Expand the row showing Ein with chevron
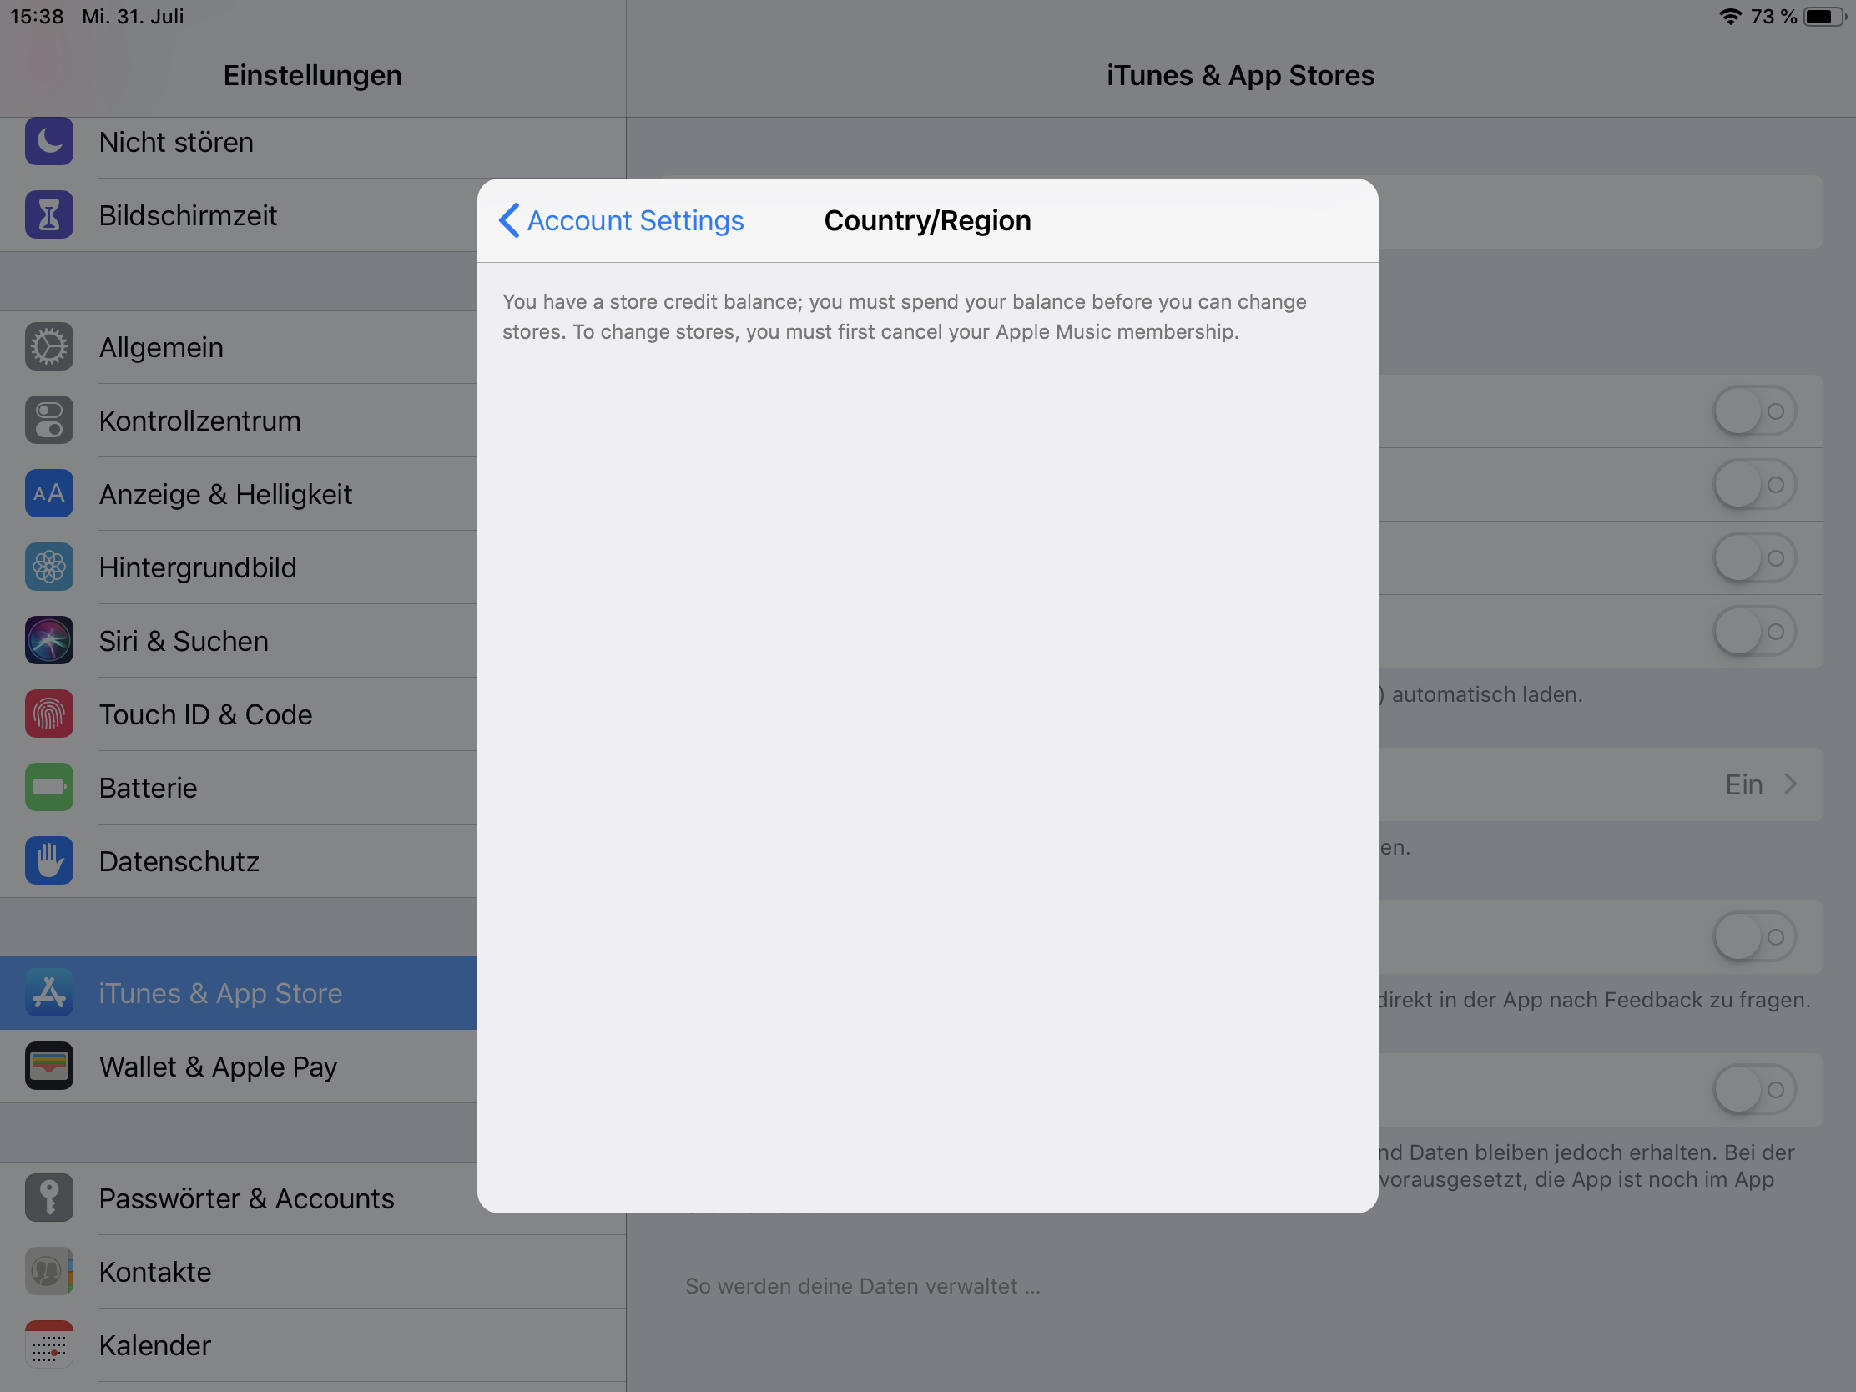Viewport: 1856px width, 1392px height. [1760, 784]
